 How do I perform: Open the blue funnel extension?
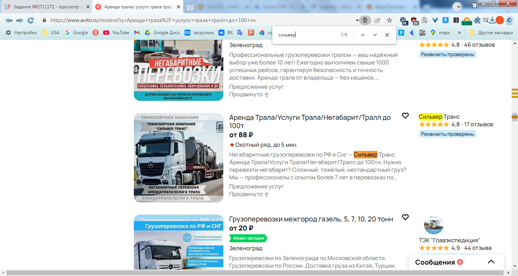pyautogui.click(x=435, y=20)
